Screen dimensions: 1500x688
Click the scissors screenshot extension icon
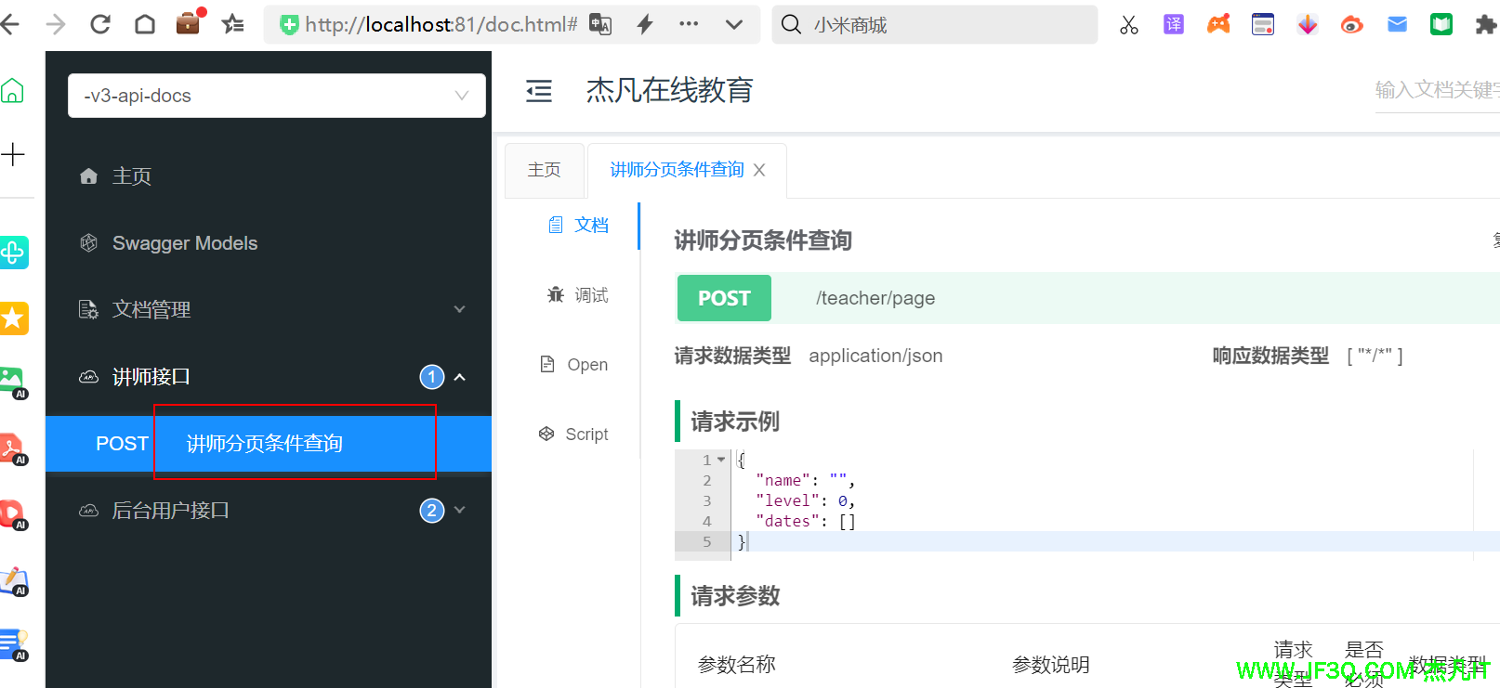1129,25
